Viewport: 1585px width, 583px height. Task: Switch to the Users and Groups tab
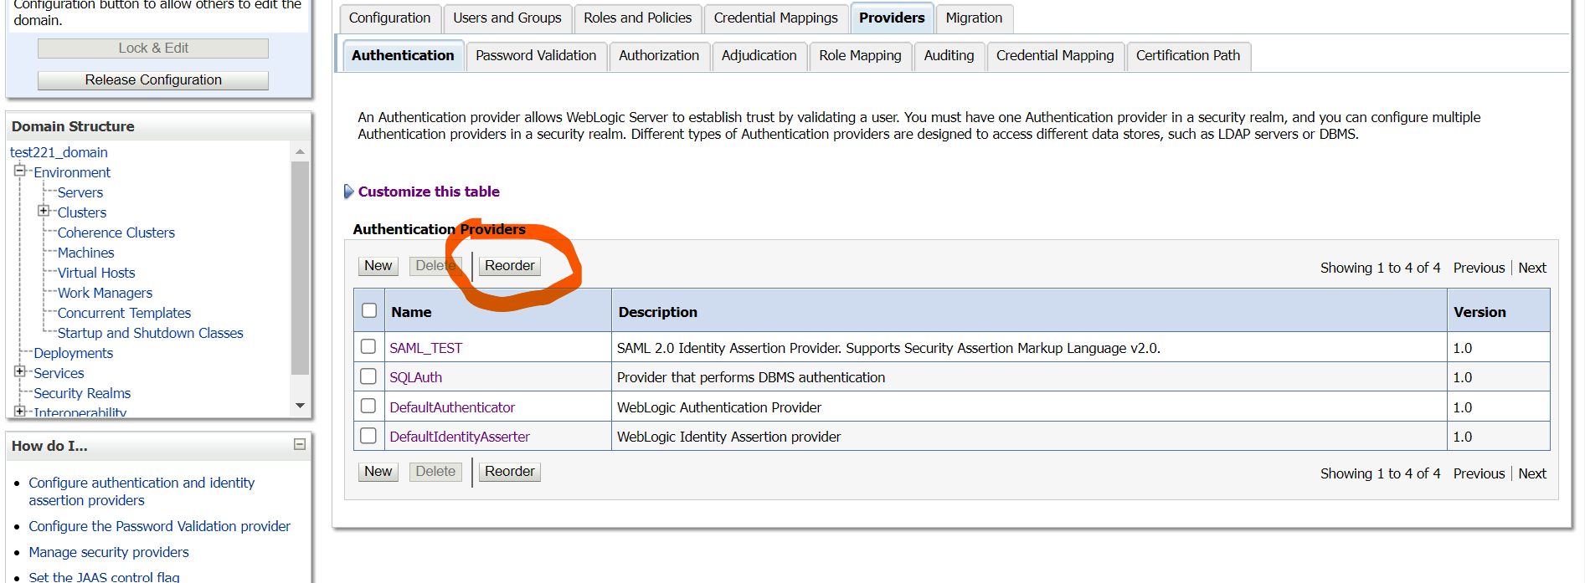507,18
